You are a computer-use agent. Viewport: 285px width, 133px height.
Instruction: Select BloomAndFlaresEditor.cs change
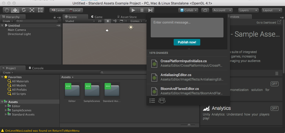click(187, 90)
